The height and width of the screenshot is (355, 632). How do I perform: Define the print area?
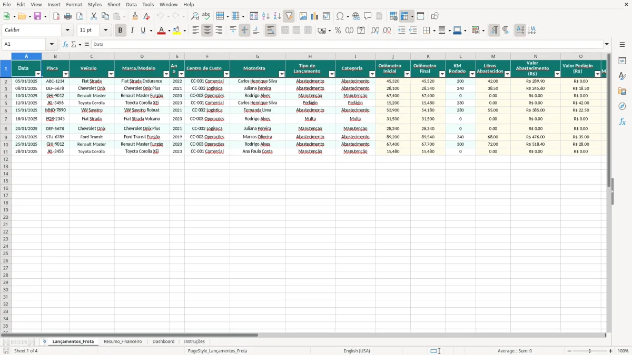(393, 16)
